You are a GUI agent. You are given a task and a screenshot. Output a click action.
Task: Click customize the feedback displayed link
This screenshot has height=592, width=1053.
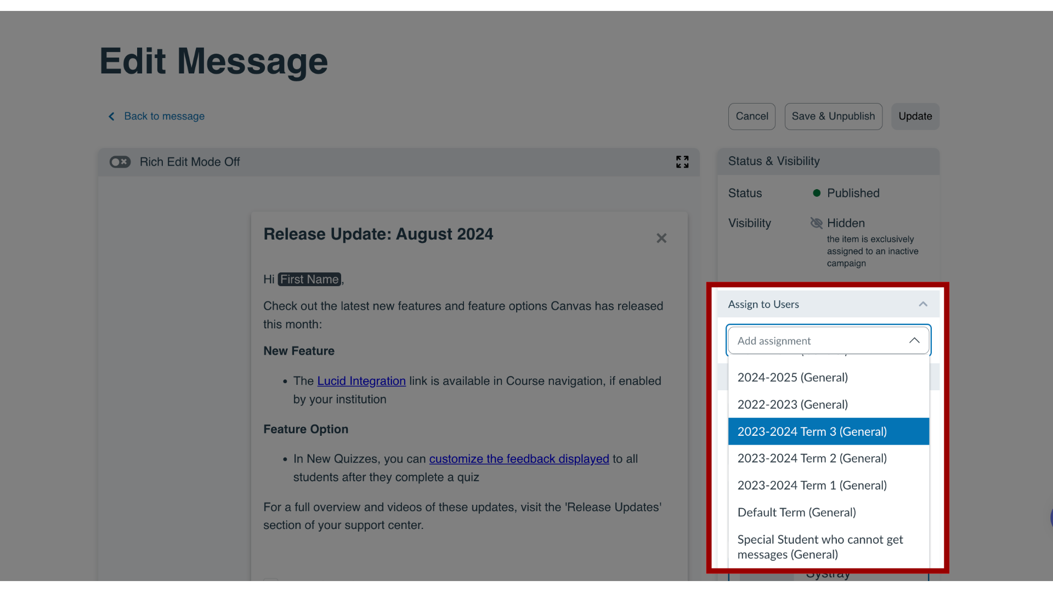click(x=518, y=458)
